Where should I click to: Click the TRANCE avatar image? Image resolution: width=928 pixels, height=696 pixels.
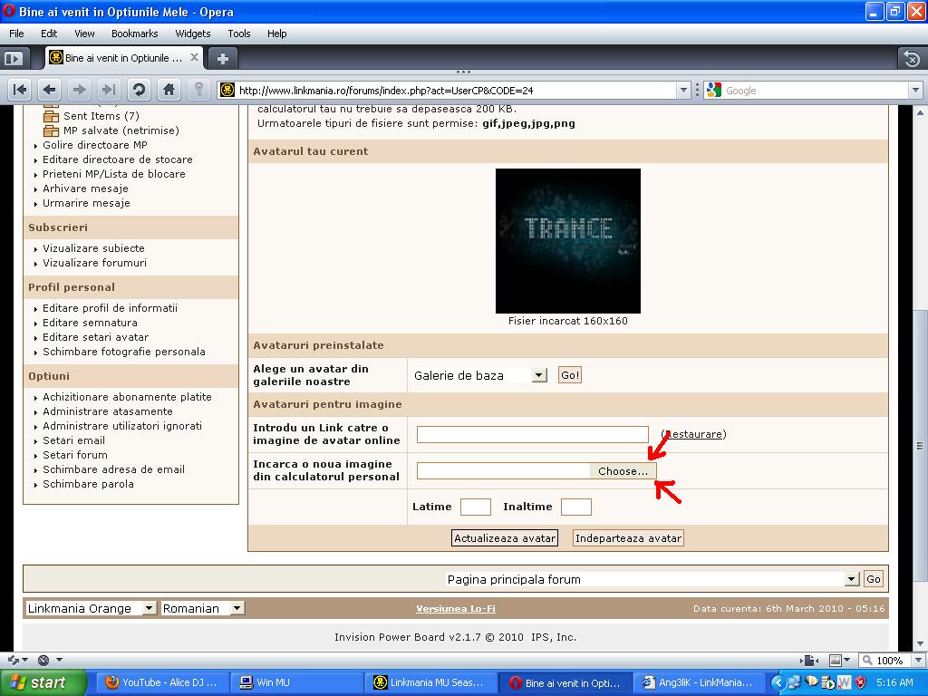pos(568,241)
